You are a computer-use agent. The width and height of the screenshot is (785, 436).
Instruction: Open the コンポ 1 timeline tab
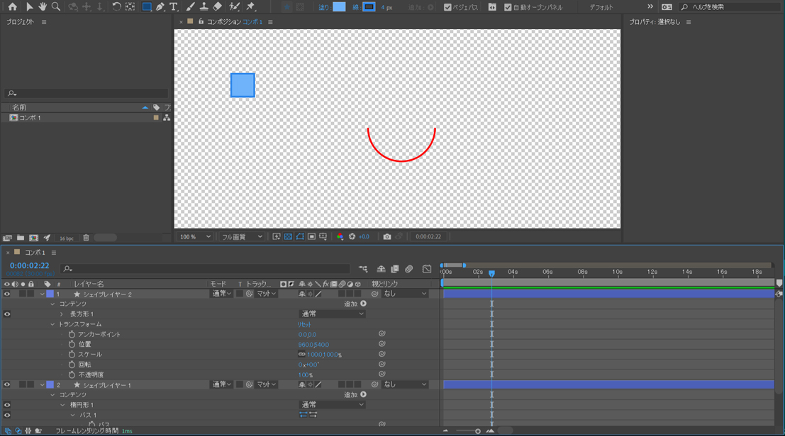click(35, 253)
